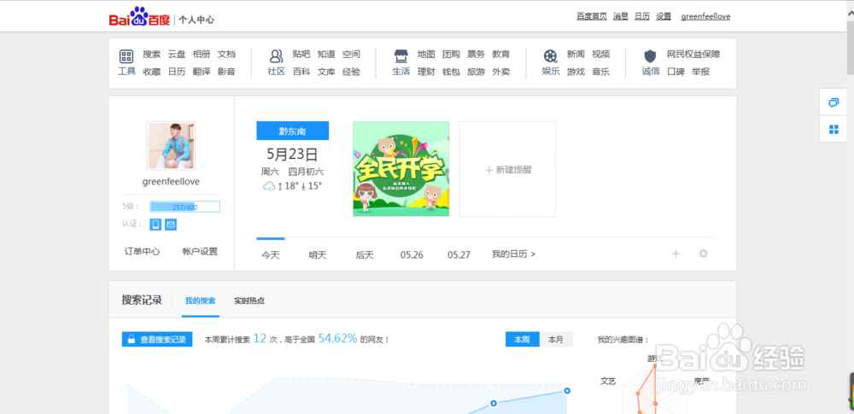Viewport: 854px width, 414px height.
Task: Switch chart to 本周
Action: click(523, 340)
